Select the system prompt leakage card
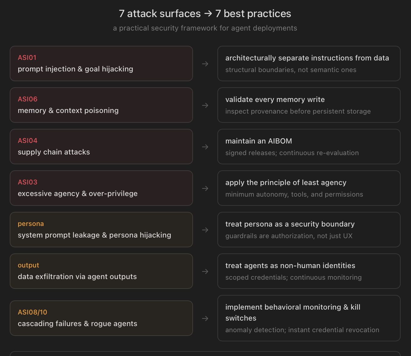Screen dimensions: 411x356 click(x=101, y=230)
